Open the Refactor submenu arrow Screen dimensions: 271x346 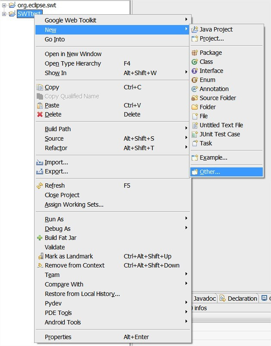[186, 147]
